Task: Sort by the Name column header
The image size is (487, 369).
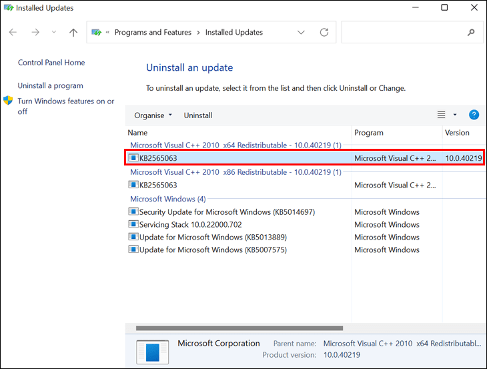Action: (x=137, y=133)
